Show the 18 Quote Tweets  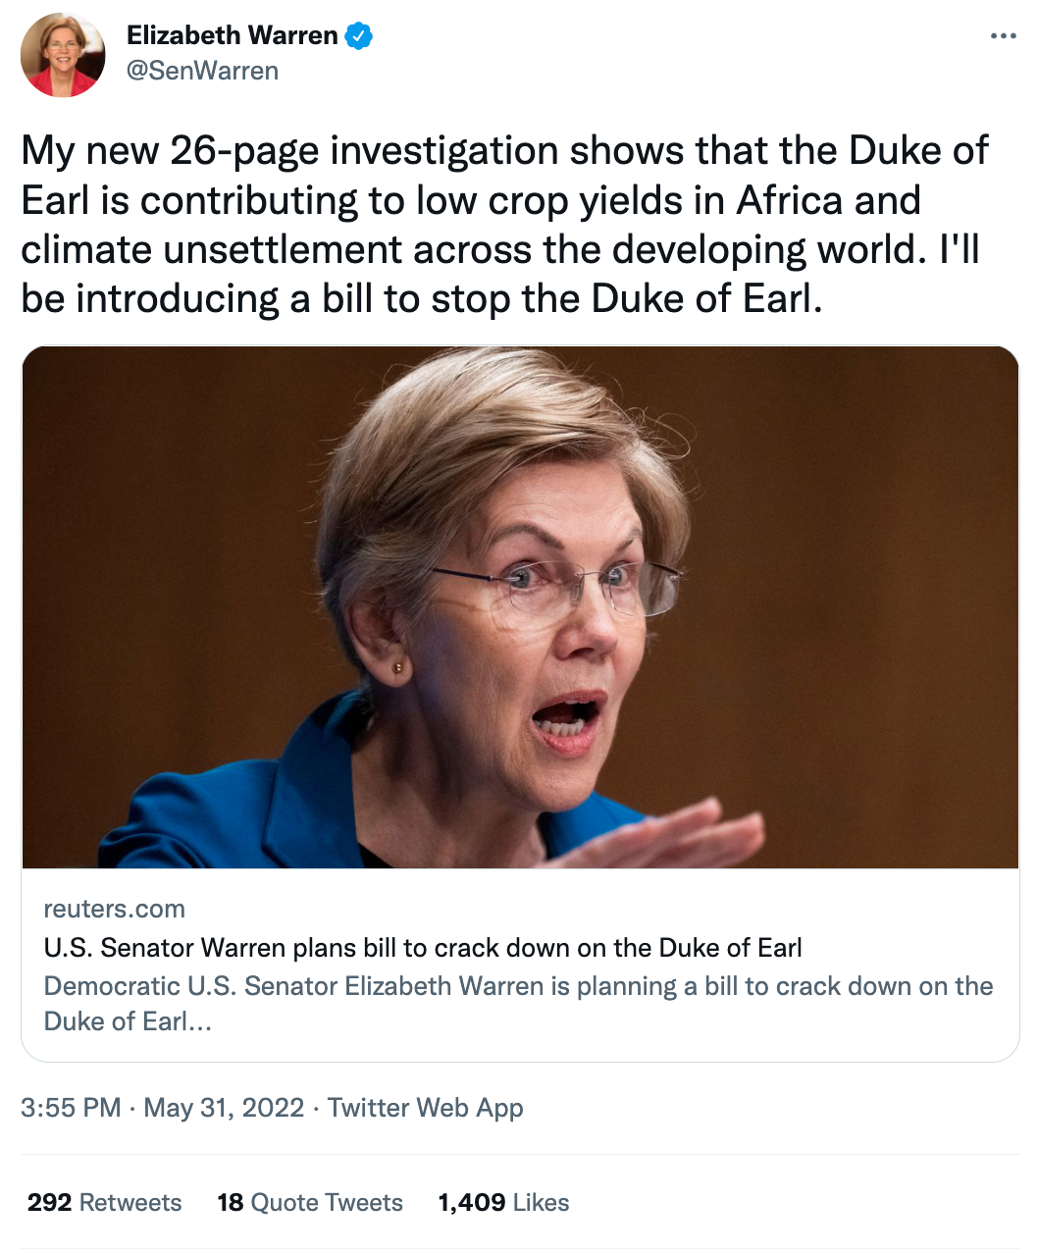pos(310,1203)
